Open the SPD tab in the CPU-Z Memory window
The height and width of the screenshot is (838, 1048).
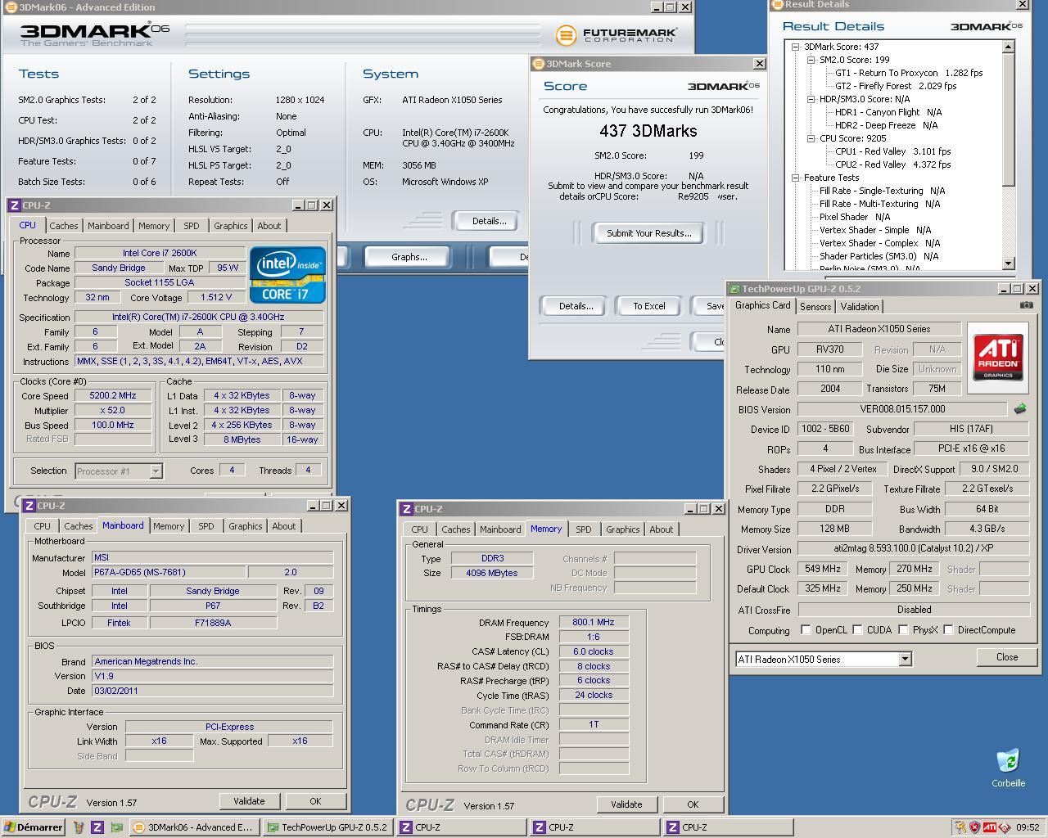pos(583,529)
